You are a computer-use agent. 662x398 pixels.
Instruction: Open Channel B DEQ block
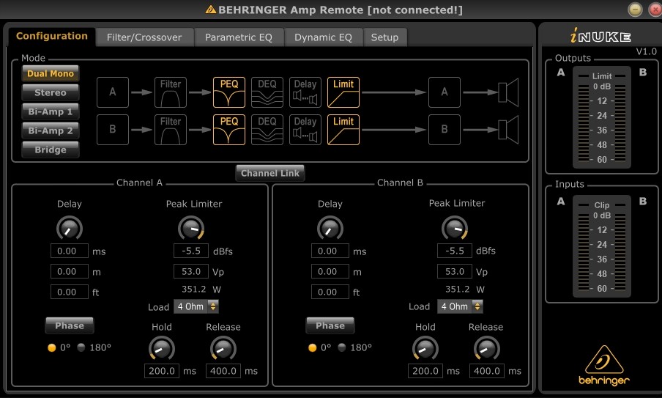(x=267, y=130)
